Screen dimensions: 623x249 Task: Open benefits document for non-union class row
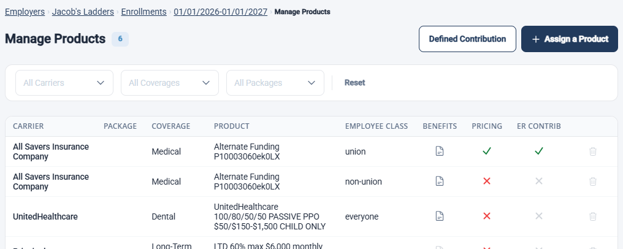click(440, 182)
